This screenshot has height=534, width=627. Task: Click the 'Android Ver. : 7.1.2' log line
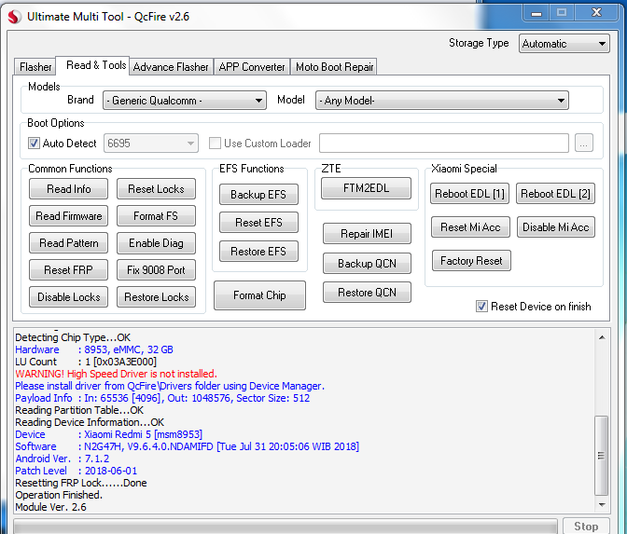(x=62, y=459)
